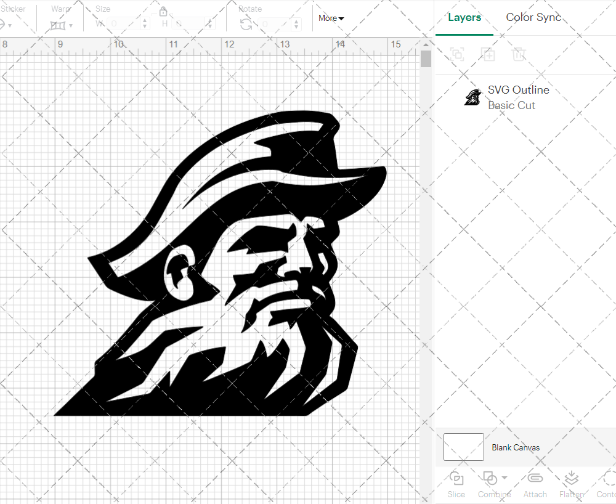The height and width of the screenshot is (504, 616).
Task: Click the duplicate layer icon
Action: point(488,54)
